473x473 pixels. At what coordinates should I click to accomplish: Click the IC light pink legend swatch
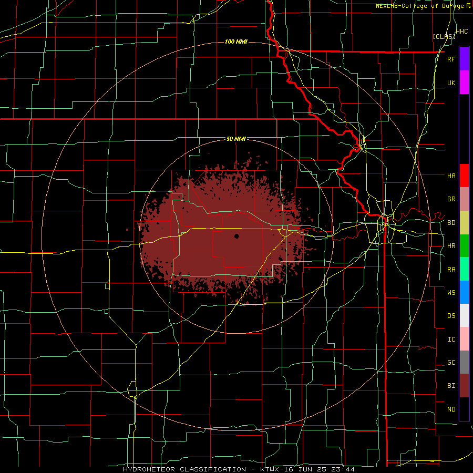[x=464, y=339]
